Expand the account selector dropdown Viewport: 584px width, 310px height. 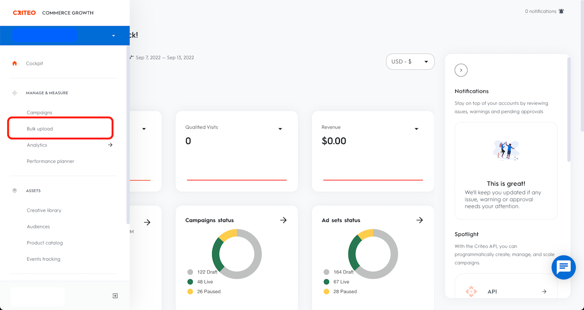(x=113, y=36)
